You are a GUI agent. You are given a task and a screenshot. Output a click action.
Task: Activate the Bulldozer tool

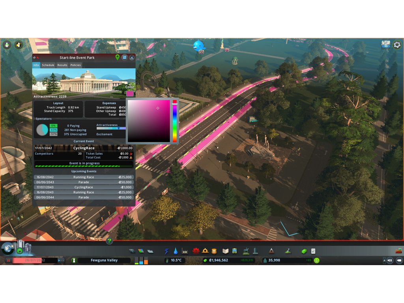[398, 251]
